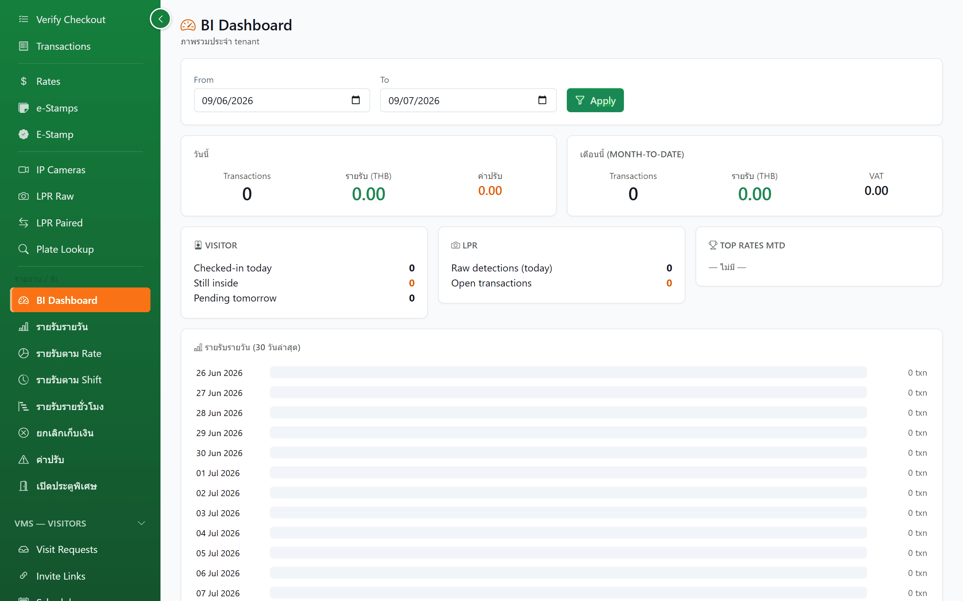Collapse the VMS — VISITORS section chevron

[x=141, y=523]
